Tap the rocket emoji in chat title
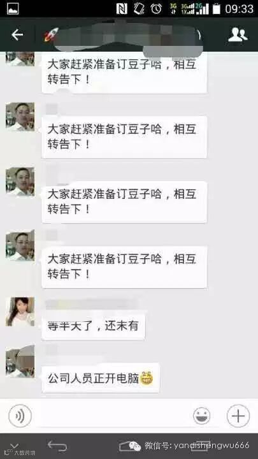 point(51,35)
